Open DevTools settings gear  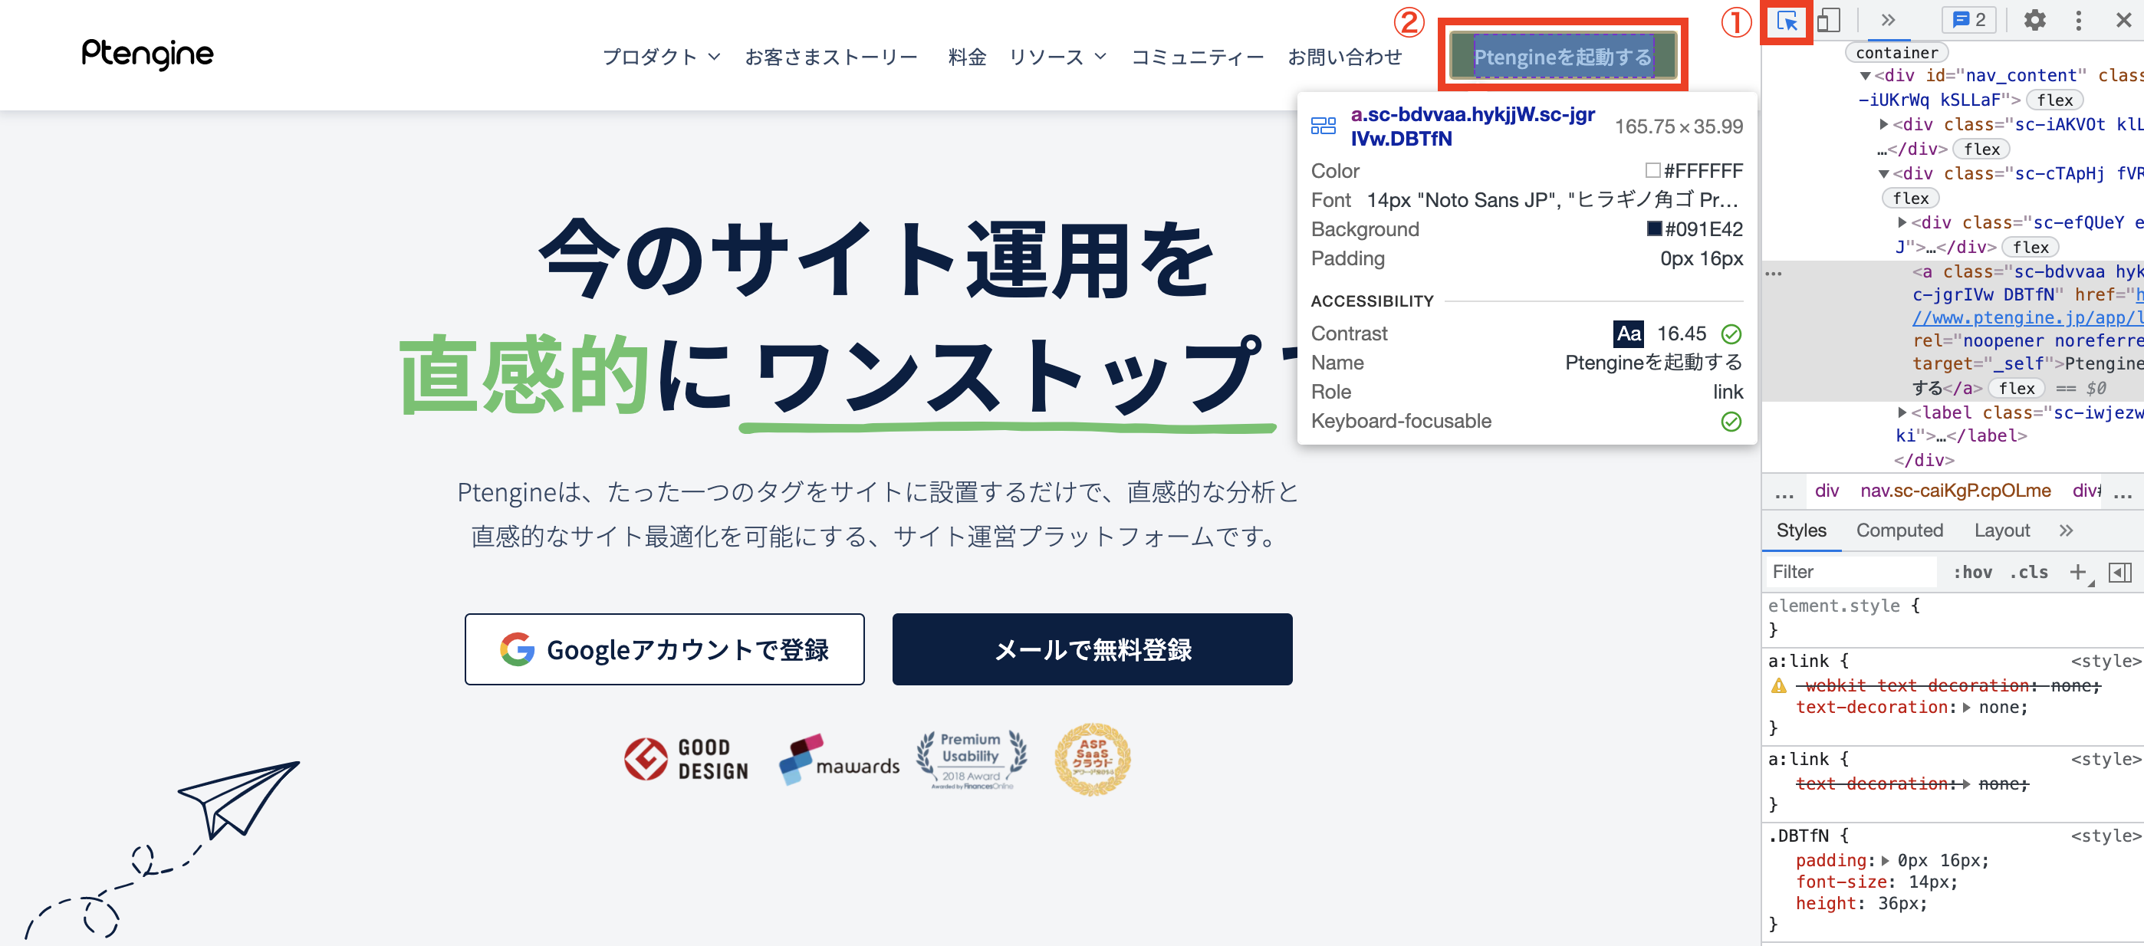click(2034, 20)
